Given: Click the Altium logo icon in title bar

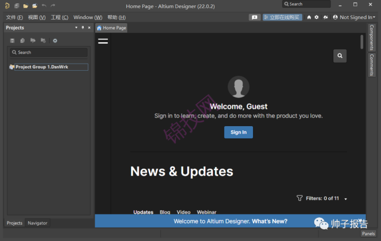Looking at the screenshot, I should tap(7, 6).
